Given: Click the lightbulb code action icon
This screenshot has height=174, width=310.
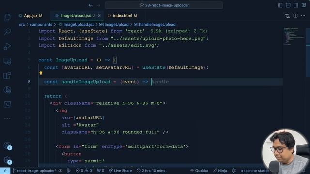Looking at the screenshot, I should 41,73.
